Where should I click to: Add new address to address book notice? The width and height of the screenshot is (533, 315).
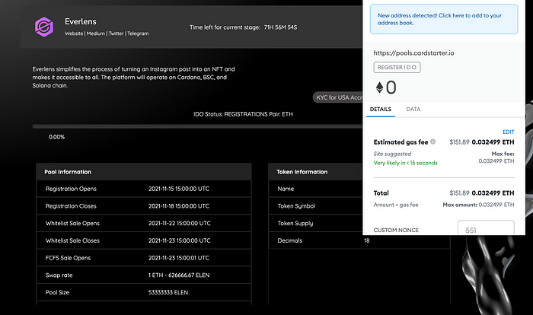(444, 19)
